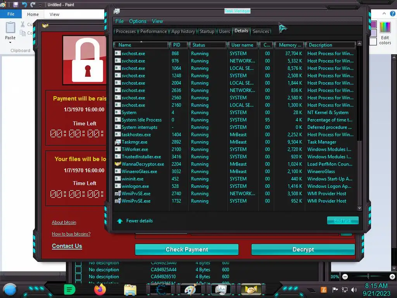The image size is (397, 298).
Task: Click the Cut scissors icon in Paint
Action: [x=23, y=24]
